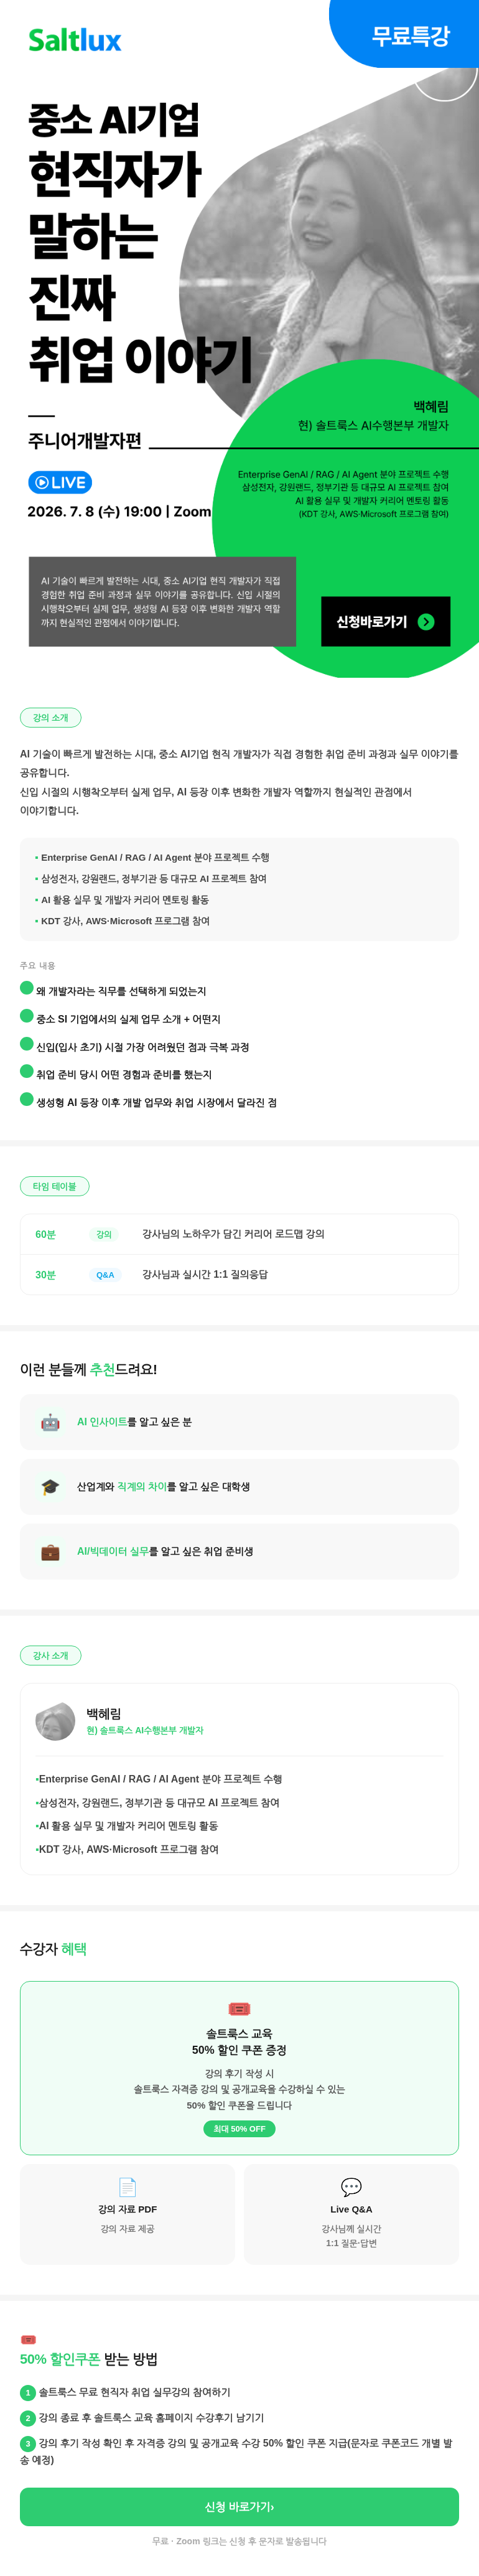Click the 강의 소개 section tag
479x2576 pixels.
pyautogui.click(x=50, y=717)
